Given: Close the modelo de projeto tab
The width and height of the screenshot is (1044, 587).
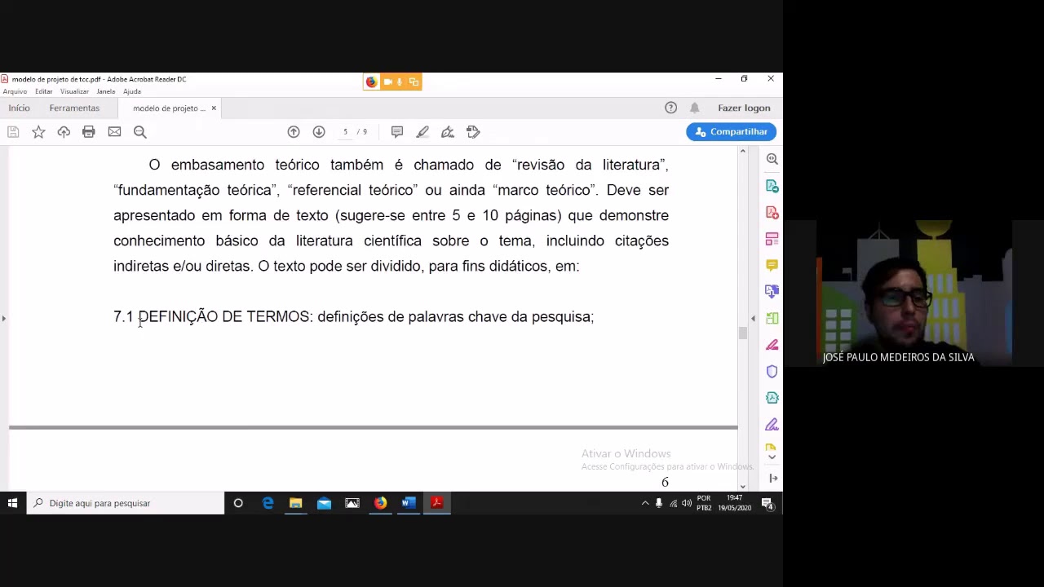Looking at the screenshot, I should pyautogui.click(x=214, y=108).
